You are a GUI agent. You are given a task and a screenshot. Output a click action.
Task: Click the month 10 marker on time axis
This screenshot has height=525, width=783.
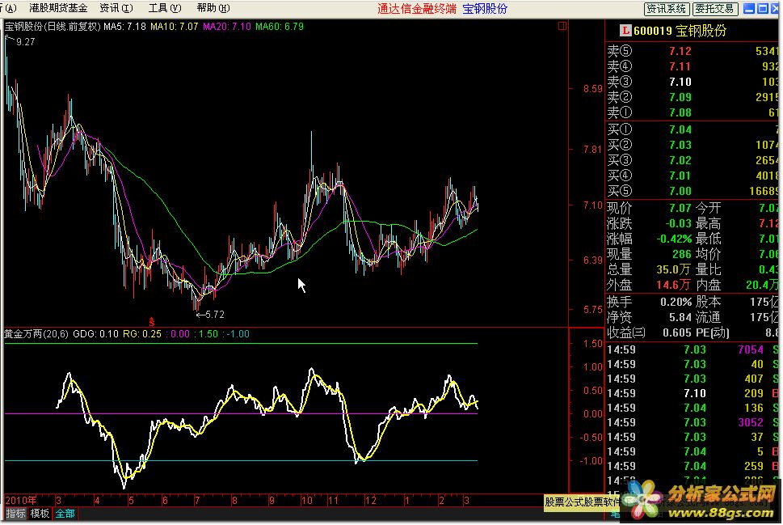306,501
